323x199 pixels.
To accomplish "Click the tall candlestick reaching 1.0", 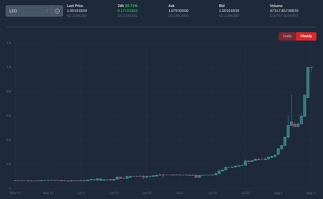I will (x=308, y=82).
